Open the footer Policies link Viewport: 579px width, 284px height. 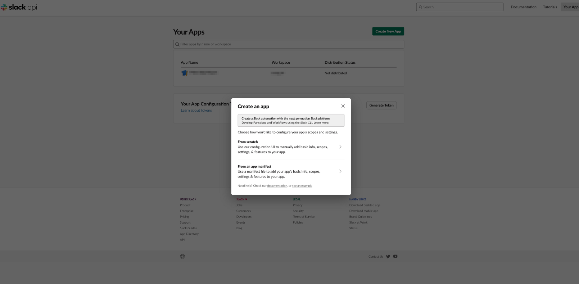(x=298, y=222)
